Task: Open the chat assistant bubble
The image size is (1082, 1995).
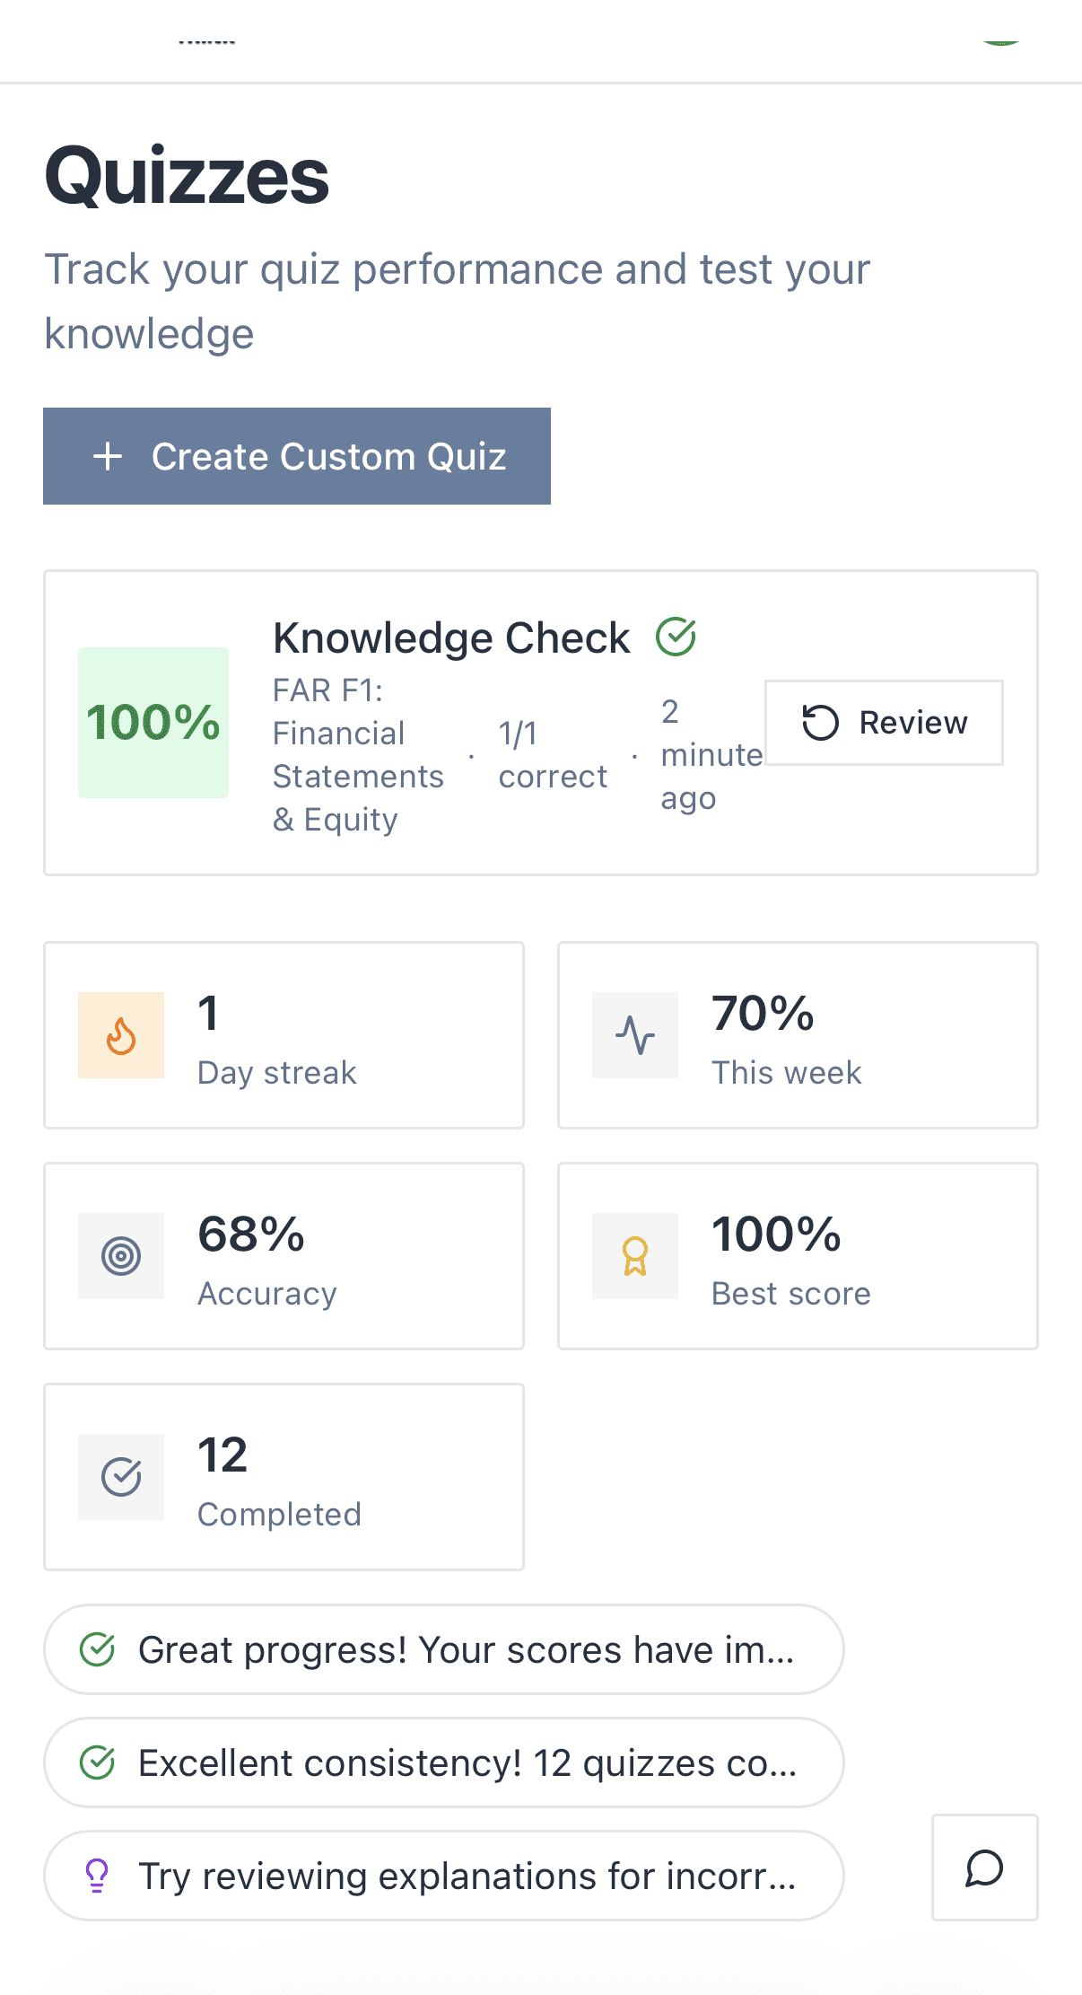Action: (x=984, y=1869)
